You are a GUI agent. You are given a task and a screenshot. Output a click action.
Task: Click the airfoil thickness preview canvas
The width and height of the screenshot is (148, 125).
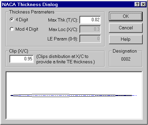pyautogui.click(x=74, y=95)
